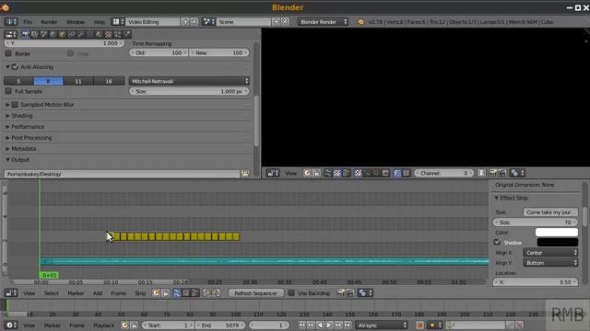
Task: Open the File menu
Action: click(x=28, y=22)
